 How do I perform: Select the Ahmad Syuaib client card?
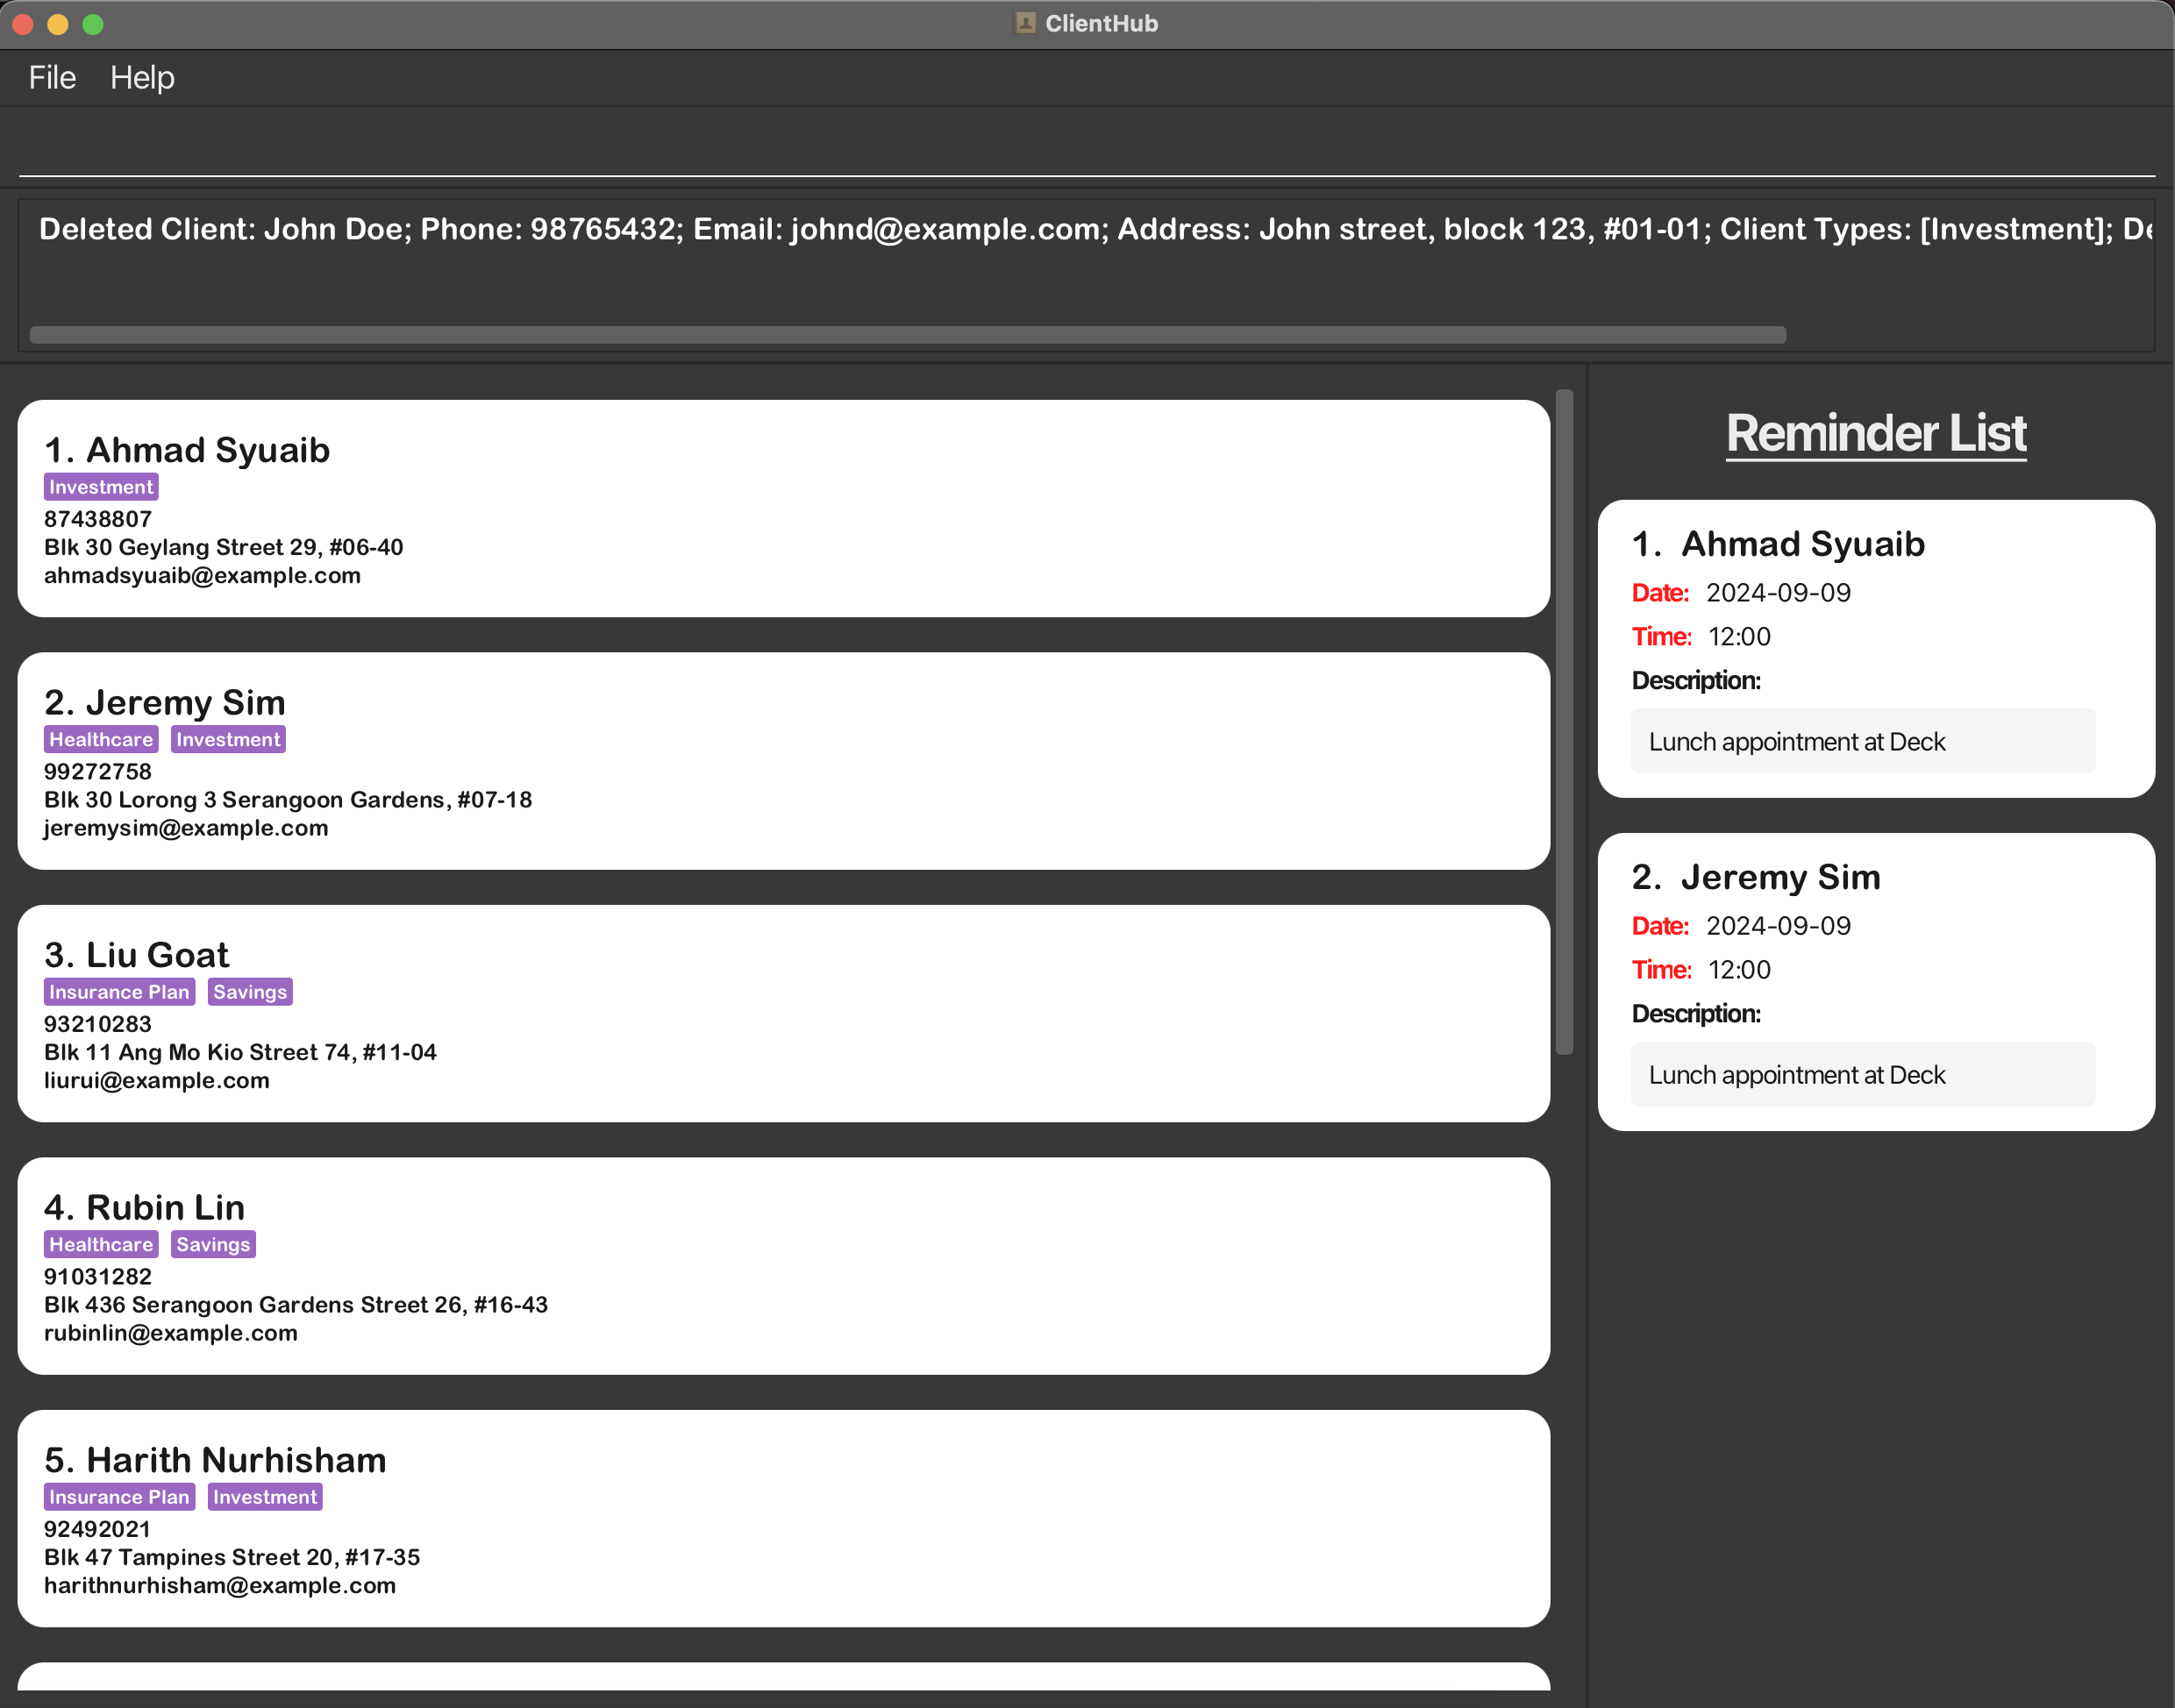[783, 508]
